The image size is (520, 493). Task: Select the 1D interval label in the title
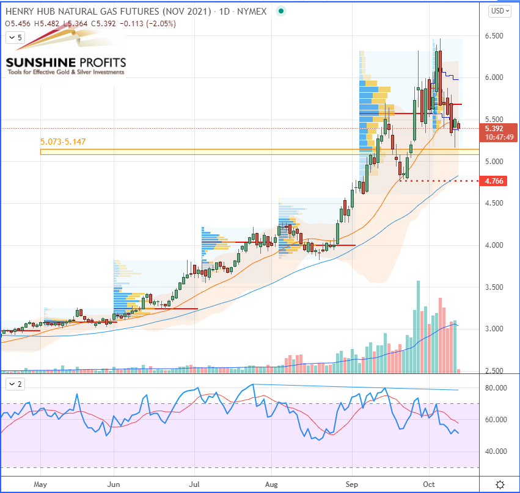click(224, 12)
